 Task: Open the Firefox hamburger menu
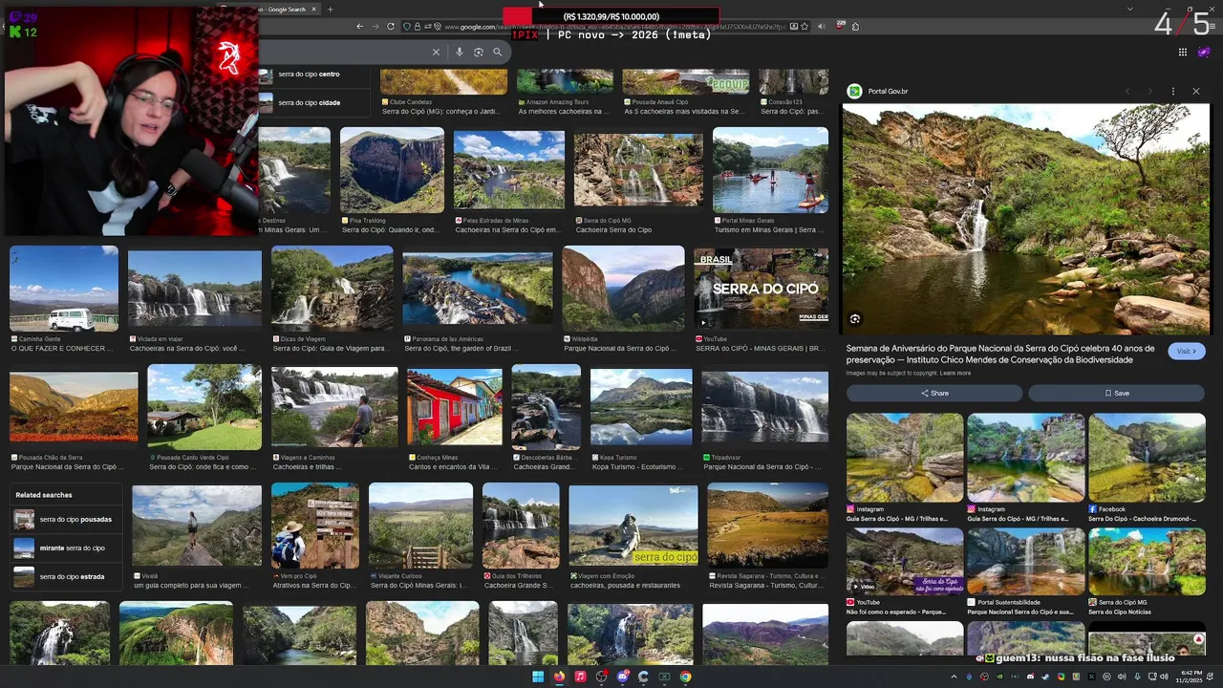click(x=1212, y=27)
